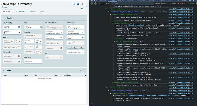Click the From Warehouse Bin search icon

pos(61,37)
